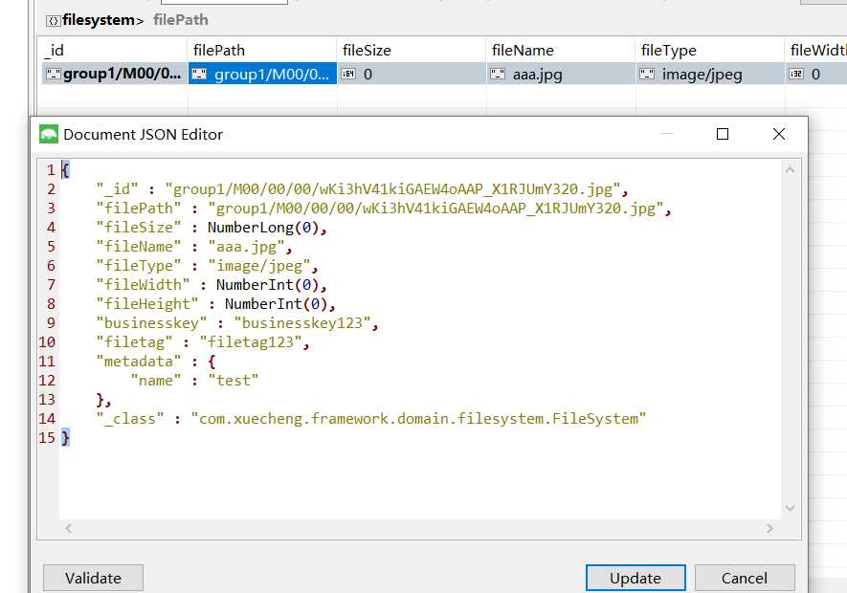Screen dimensions: 847x593
Task: Click the Int64 type icon in fileSize cell
Action: tap(348, 74)
